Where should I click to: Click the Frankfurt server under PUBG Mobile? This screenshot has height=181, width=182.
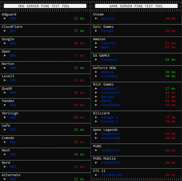point(110,162)
